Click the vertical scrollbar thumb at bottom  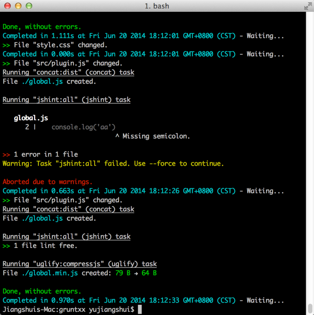[x=310, y=308]
